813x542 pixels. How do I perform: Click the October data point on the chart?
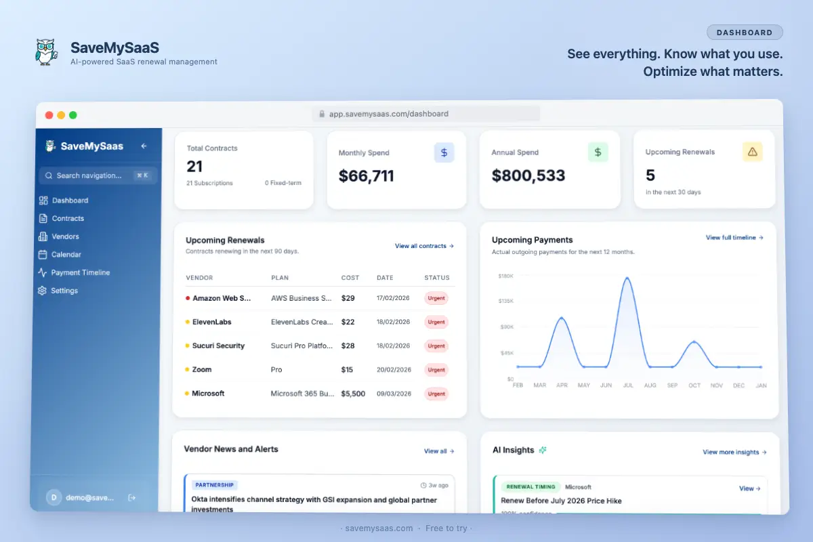(x=694, y=341)
